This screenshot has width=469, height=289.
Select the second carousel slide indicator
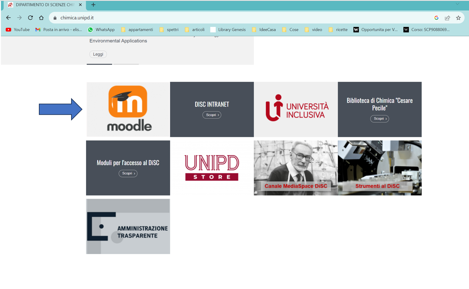click(126, 64)
